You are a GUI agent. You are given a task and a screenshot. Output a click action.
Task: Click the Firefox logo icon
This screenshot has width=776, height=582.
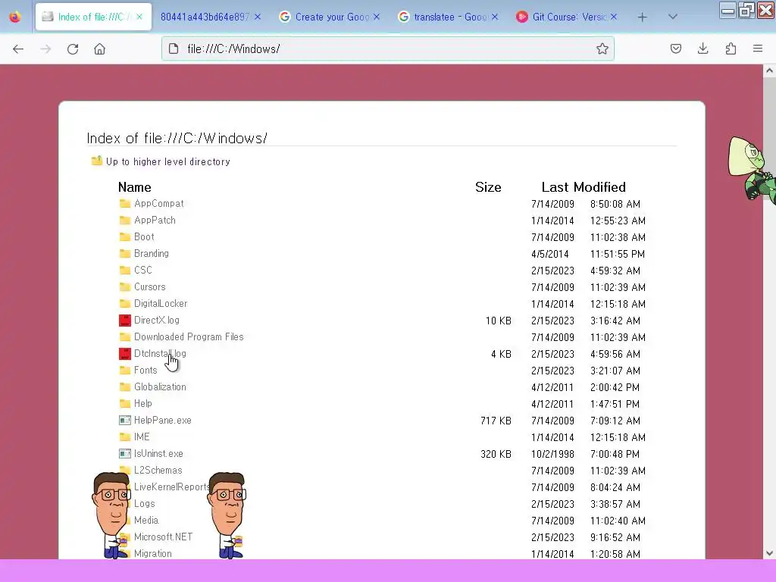15,17
